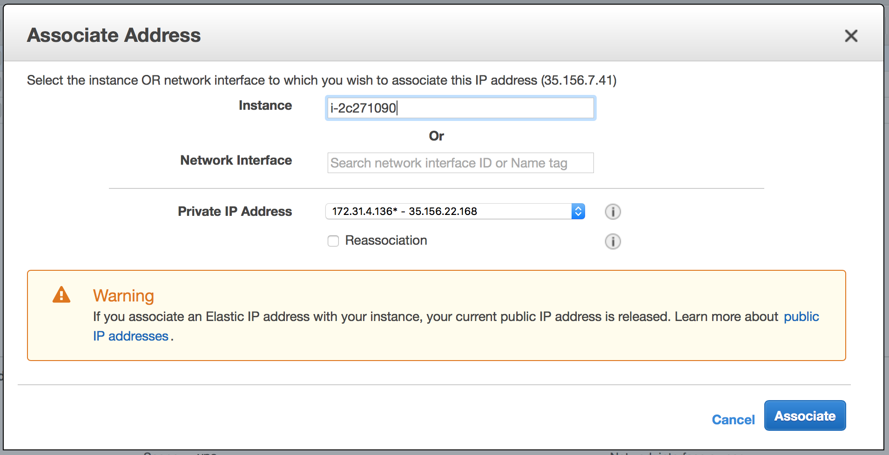Click the 35.156.7.41 address in the description
The width and height of the screenshot is (889, 455).
pos(579,80)
